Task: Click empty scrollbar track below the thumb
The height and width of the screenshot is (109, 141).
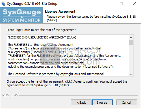Action: 131,58
